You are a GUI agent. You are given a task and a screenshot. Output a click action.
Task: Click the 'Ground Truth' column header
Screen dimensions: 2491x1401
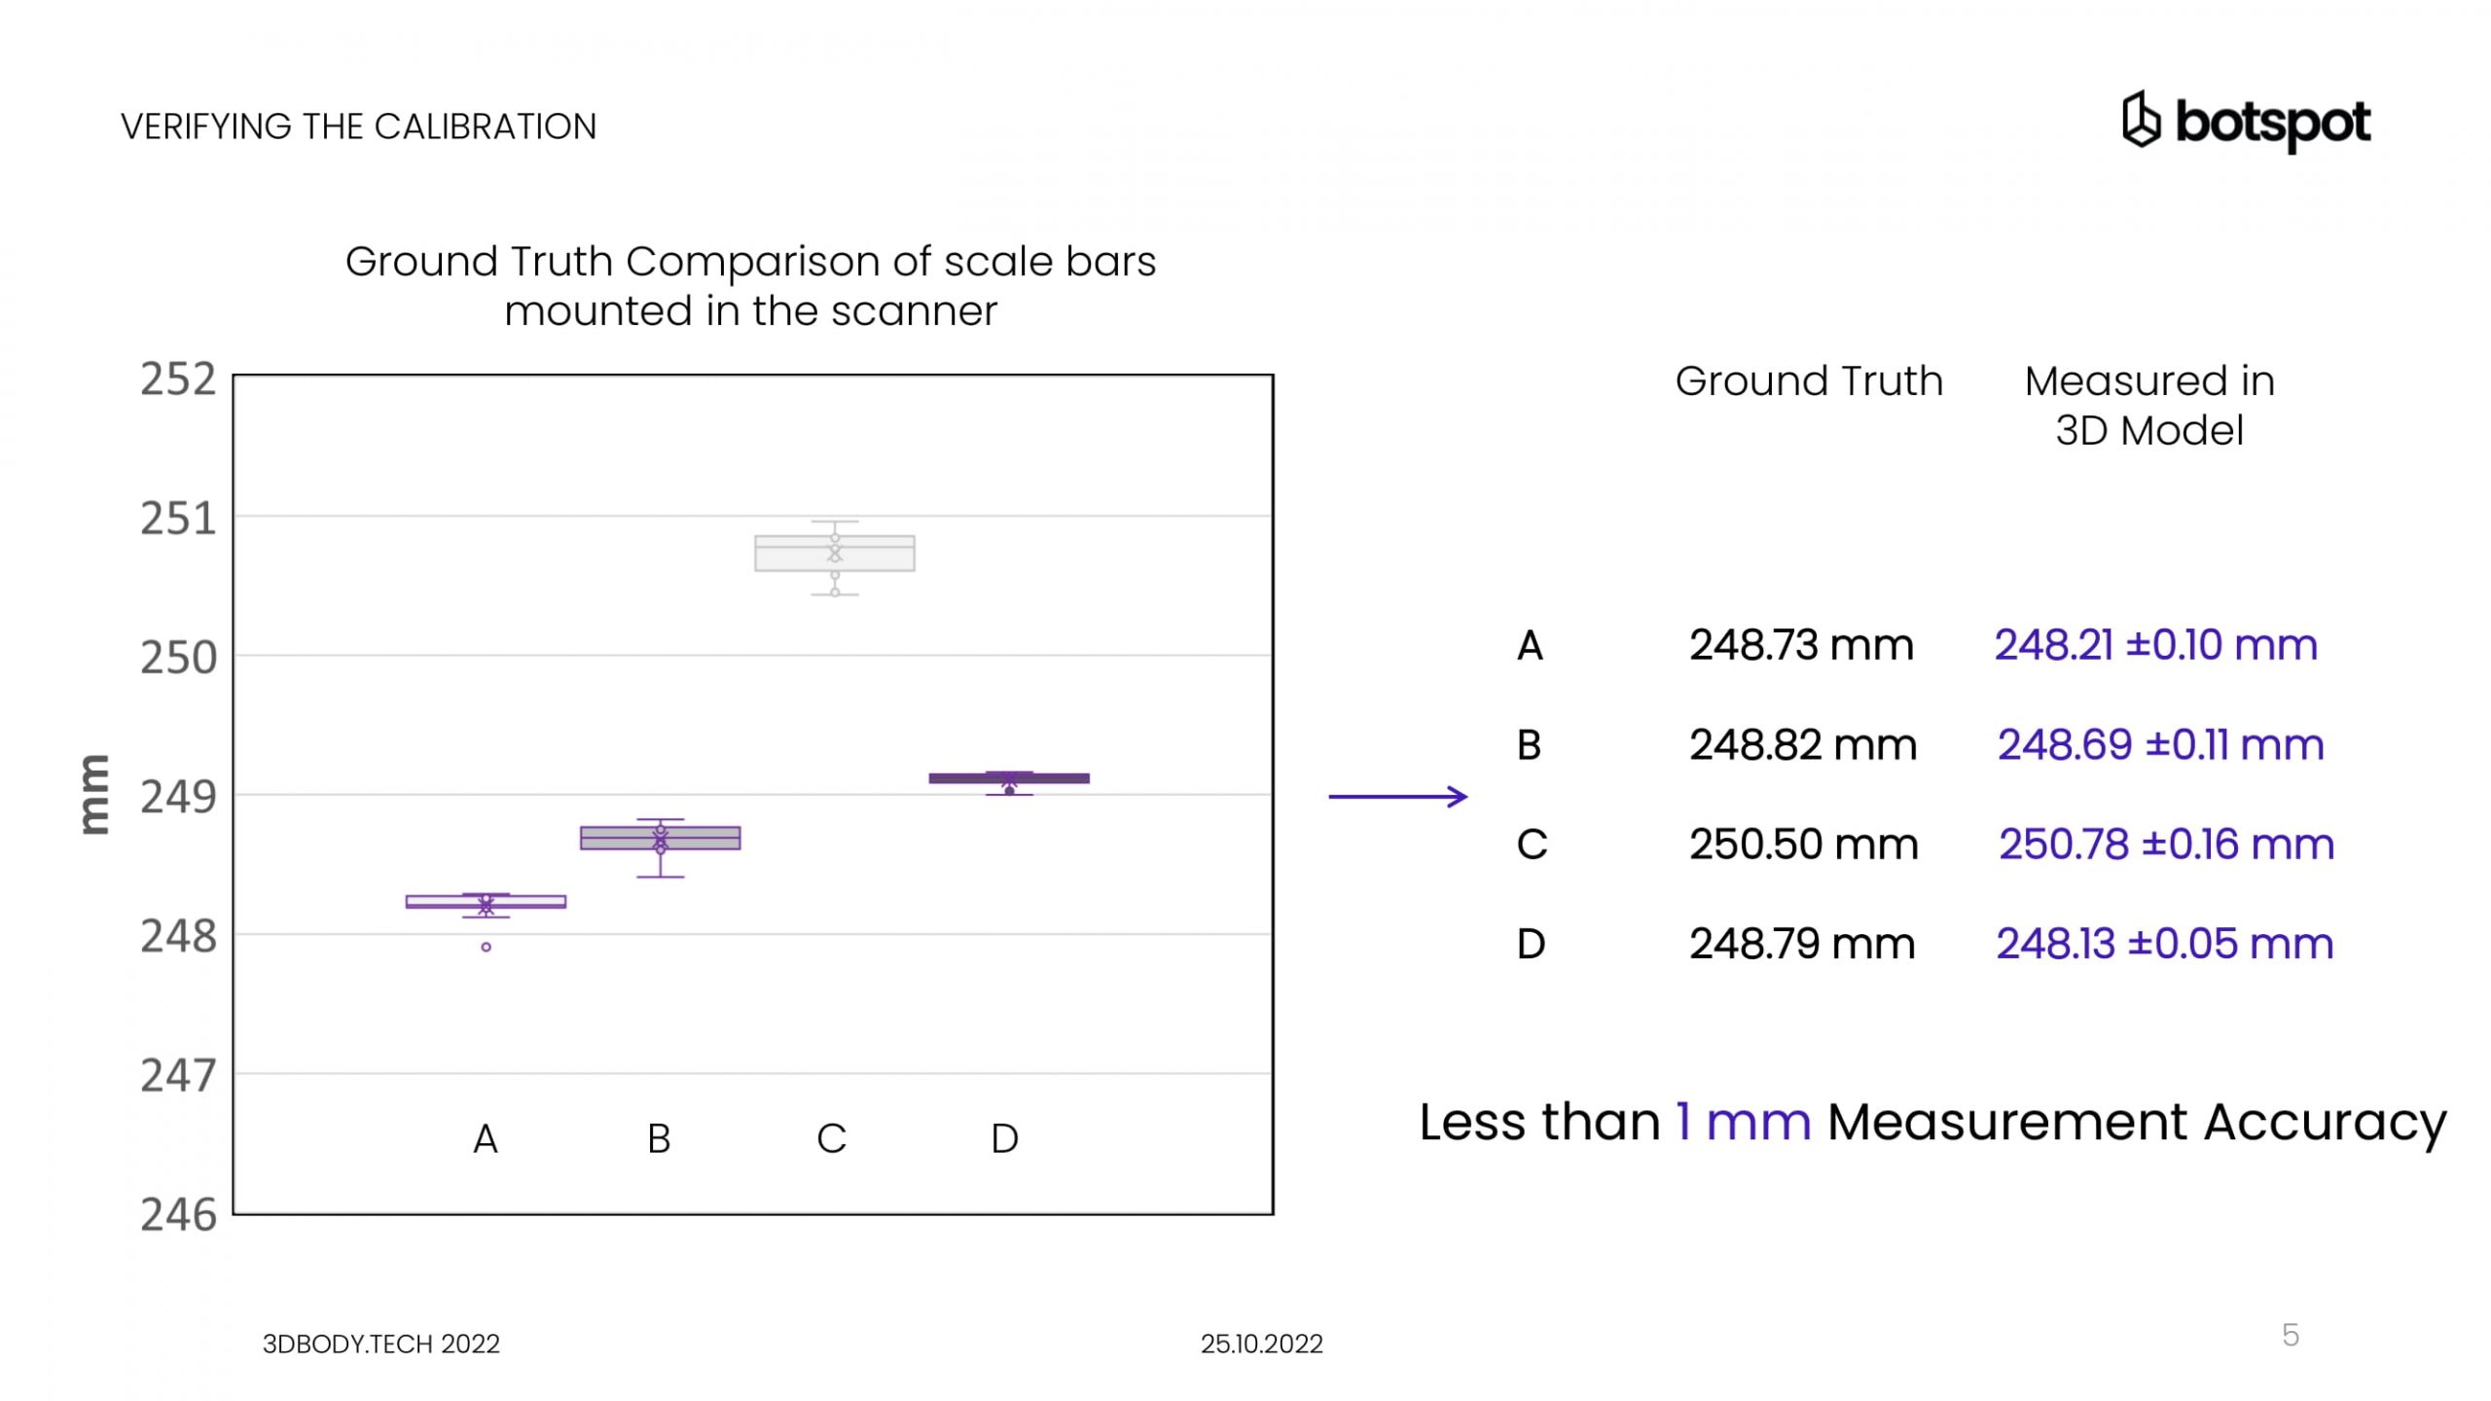pyautogui.click(x=1808, y=381)
